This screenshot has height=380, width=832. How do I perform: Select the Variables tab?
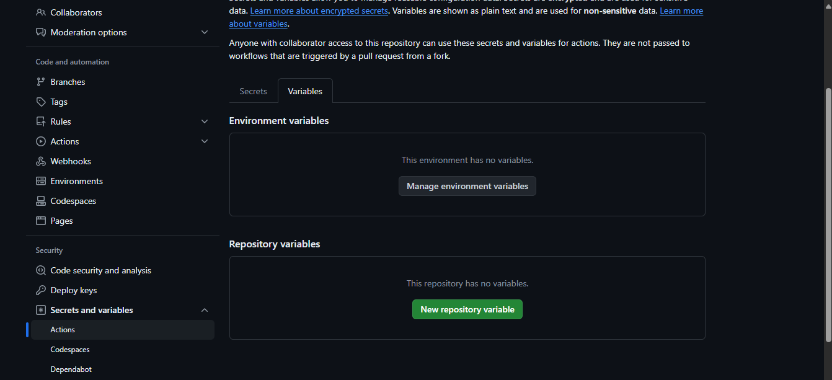(x=305, y=91)
